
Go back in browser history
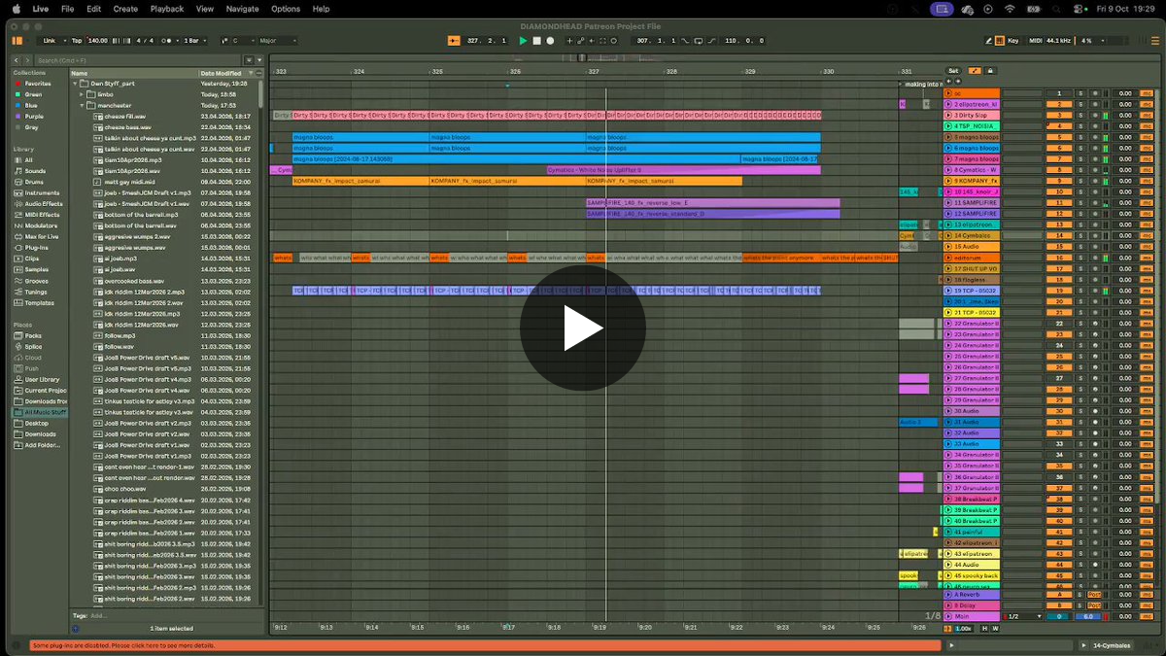click(x=17, y=60)
